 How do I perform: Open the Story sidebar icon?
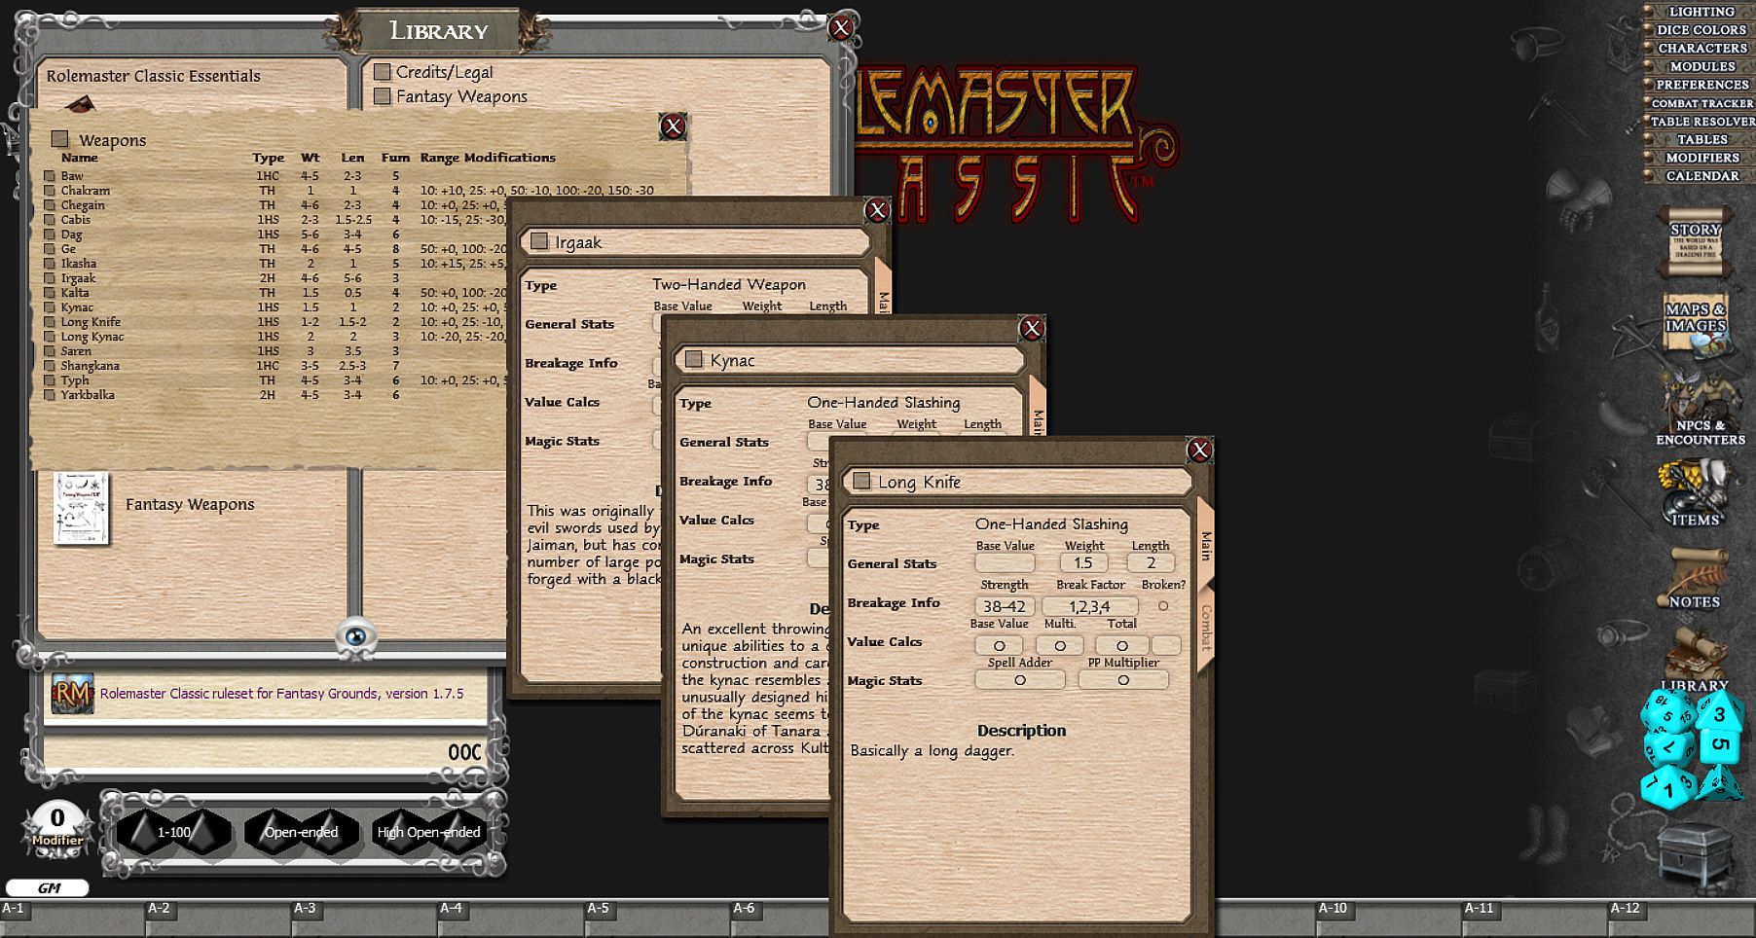click(1695, 242)
